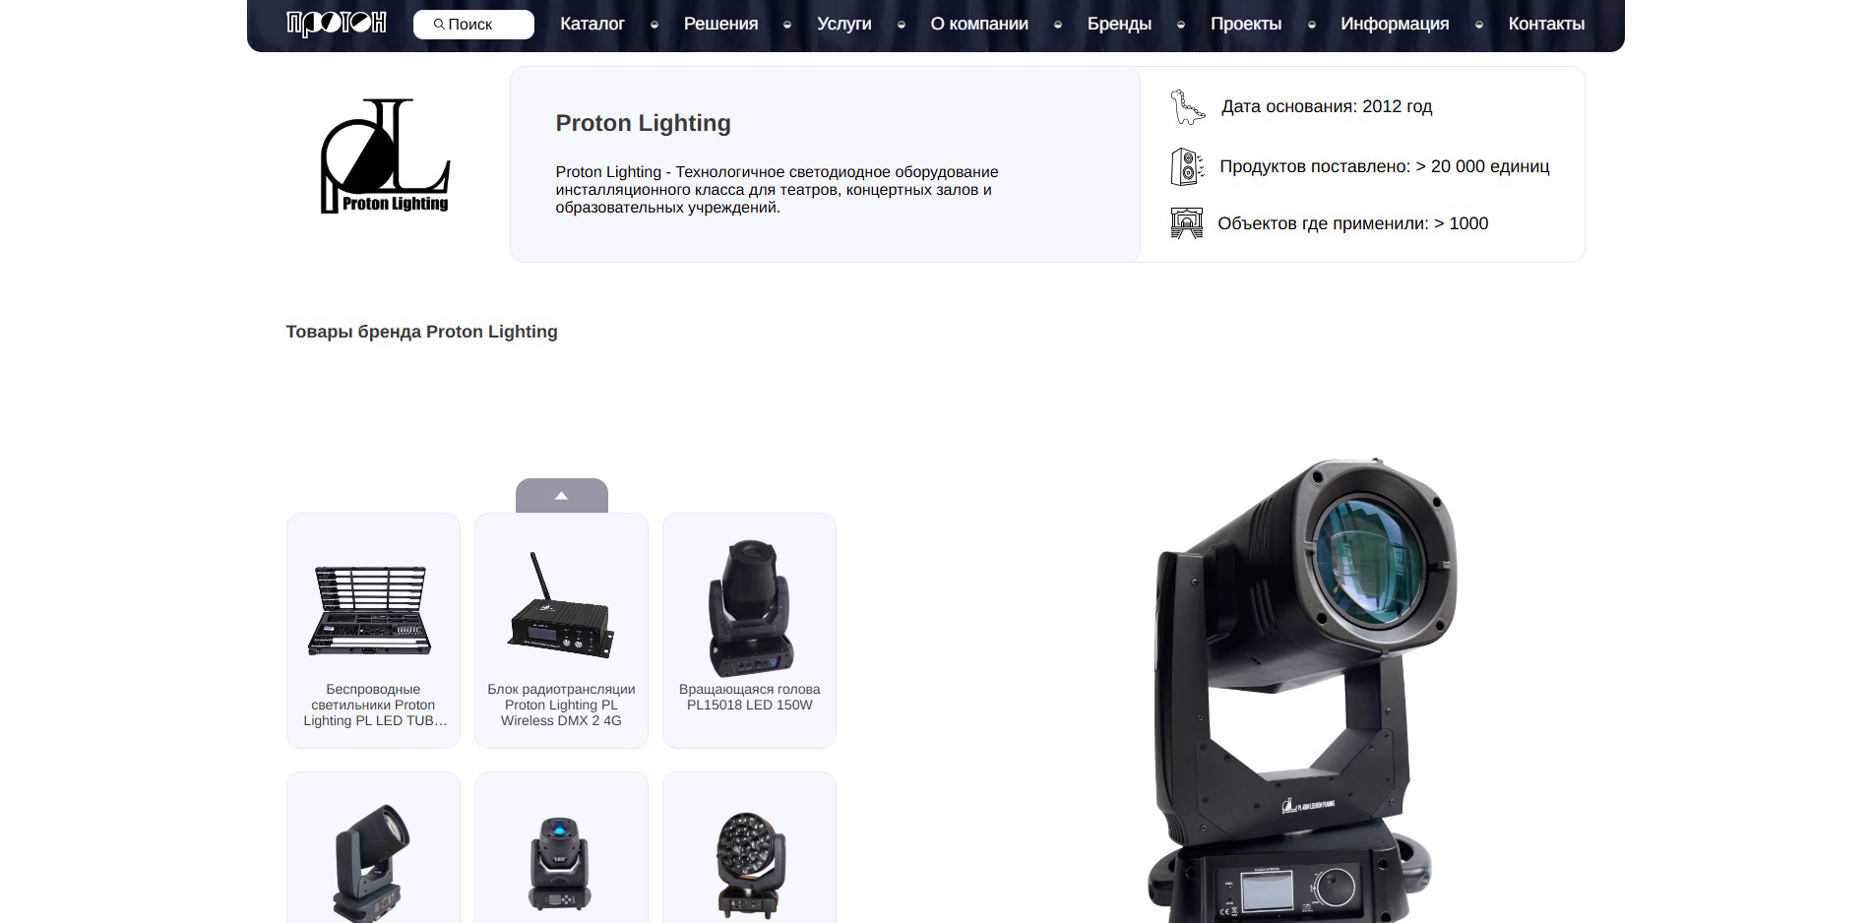Focus the Поиск search field
Screen dimensions: 1870x923
pyautogui.click(x=473, y=25)
